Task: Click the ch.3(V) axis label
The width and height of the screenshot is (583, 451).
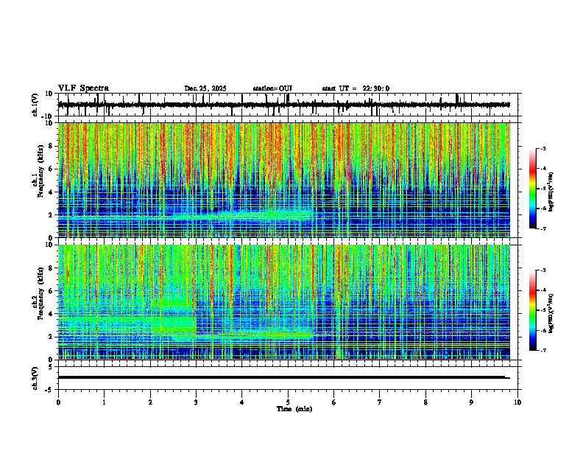Action: tap(35, 378)
